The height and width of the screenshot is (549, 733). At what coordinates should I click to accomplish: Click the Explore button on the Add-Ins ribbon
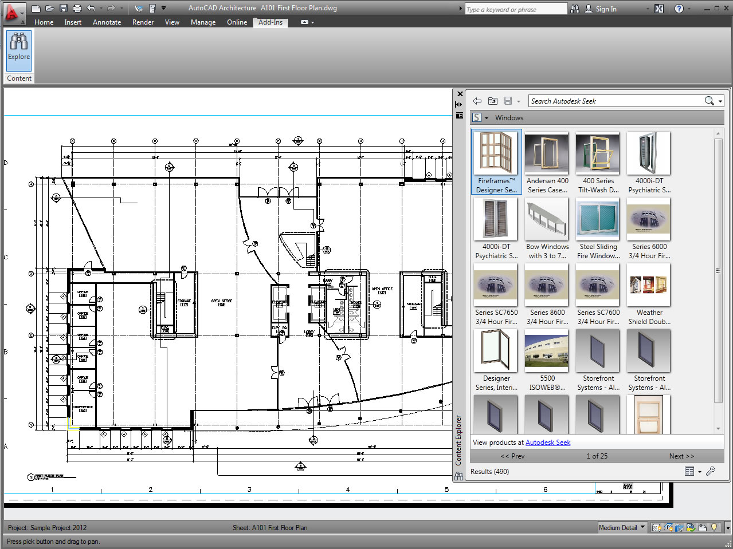click(18, 52)
